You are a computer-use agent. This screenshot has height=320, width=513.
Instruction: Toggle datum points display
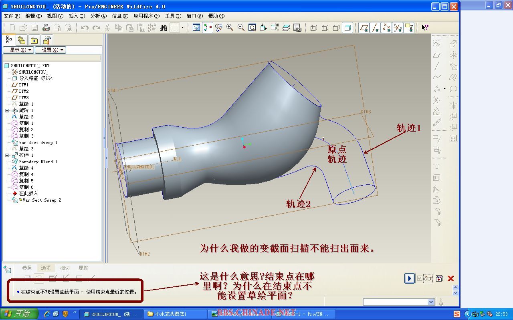pyautogui.click(x=386, y=28)
